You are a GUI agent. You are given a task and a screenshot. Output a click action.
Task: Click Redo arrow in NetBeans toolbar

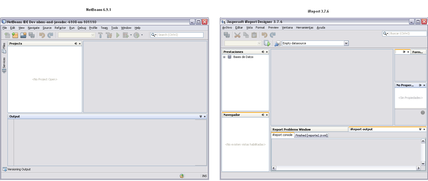pos(50,35)
